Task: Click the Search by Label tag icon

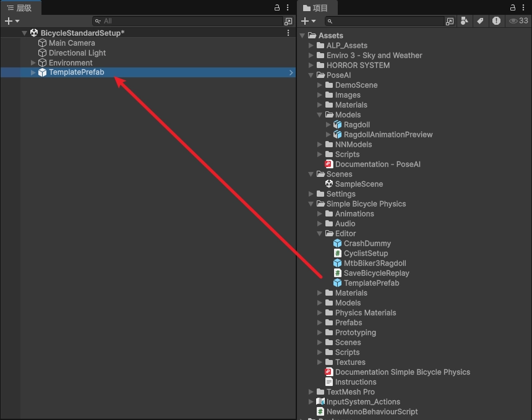Action: point(480,21)
